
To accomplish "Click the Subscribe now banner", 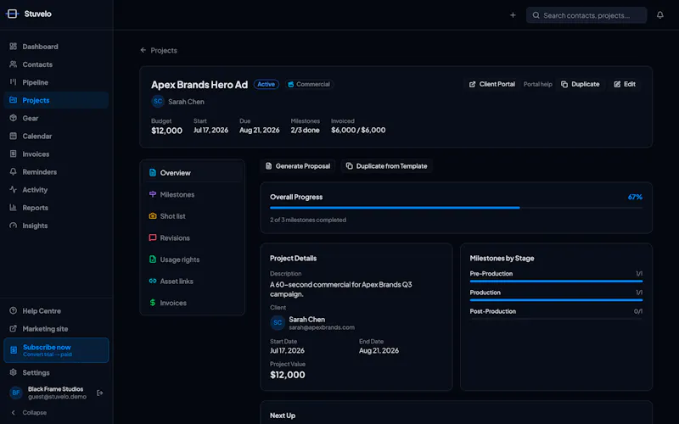I will point(56,350).
